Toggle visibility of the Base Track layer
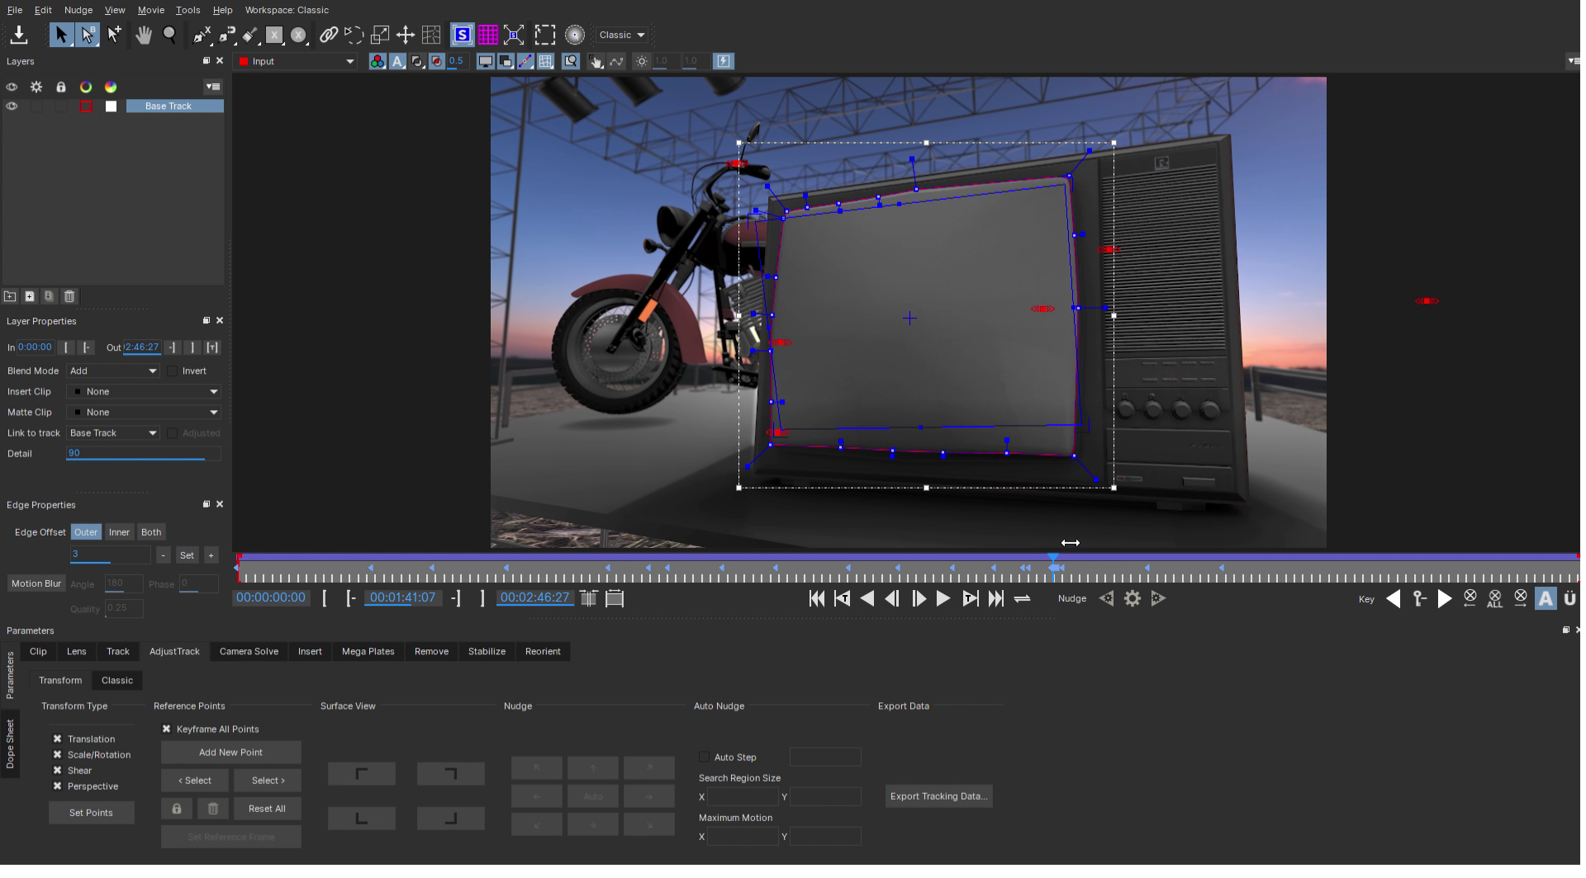This screenshot has height=878, width=1586. (x=12, y=106)
